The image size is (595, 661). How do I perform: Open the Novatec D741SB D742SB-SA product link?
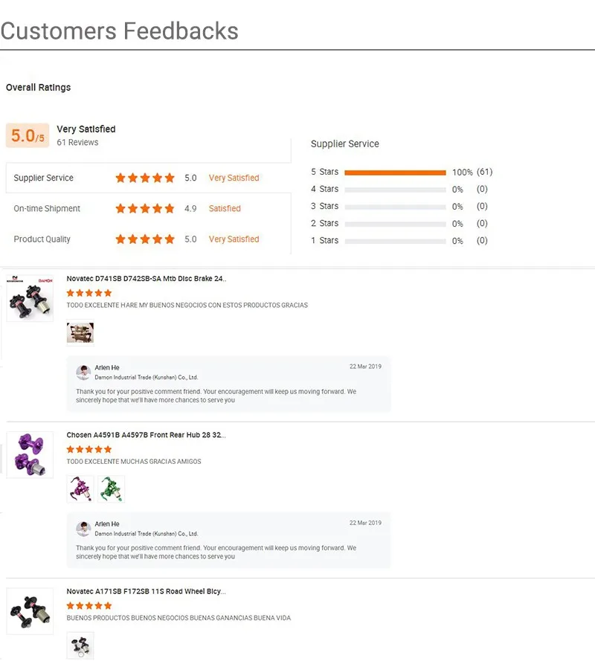coord(147,279)
